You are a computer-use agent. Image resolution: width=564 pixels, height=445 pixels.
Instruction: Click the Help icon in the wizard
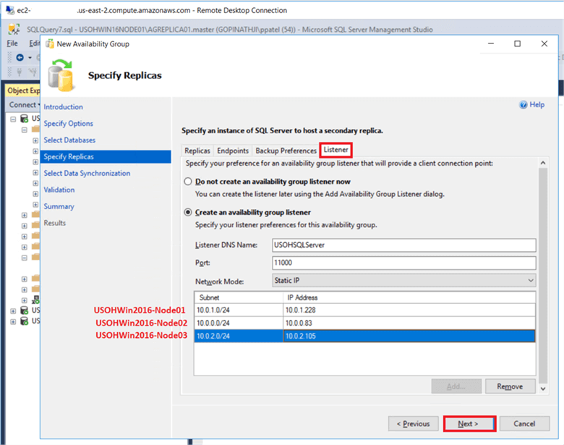(523, 105)
